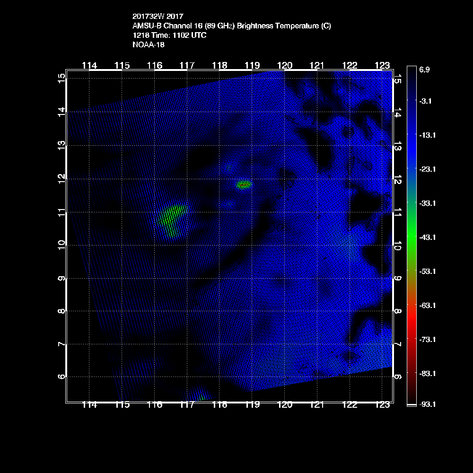Click latitude label 10 on the left axis
This screenshot has width=473, height=473.
pyautogui.click(x=61, y=245)
